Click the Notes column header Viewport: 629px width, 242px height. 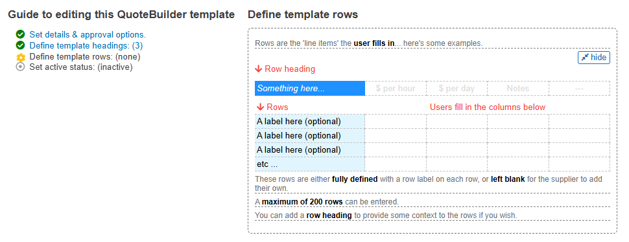[518, 89]
